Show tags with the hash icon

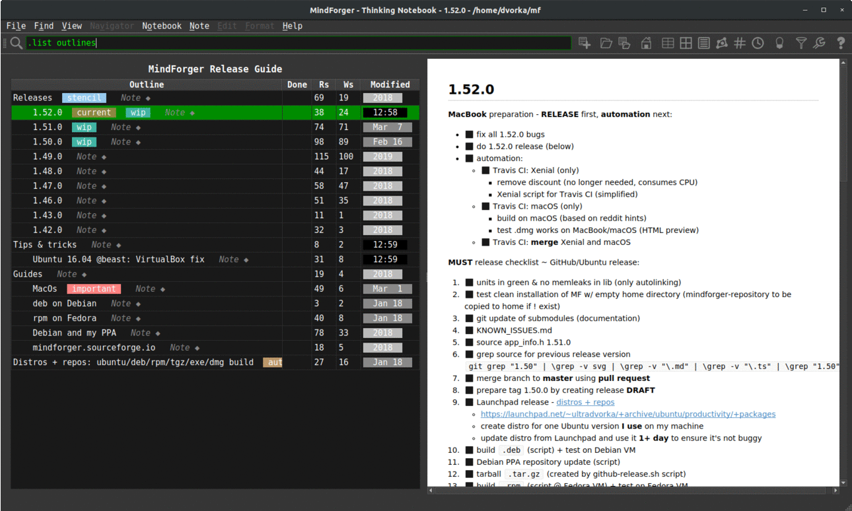coord(740,43)
